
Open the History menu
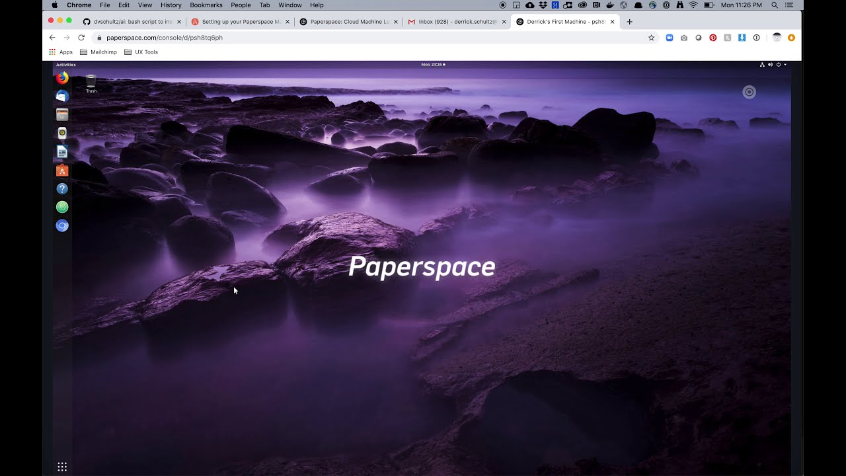(171, 5)
